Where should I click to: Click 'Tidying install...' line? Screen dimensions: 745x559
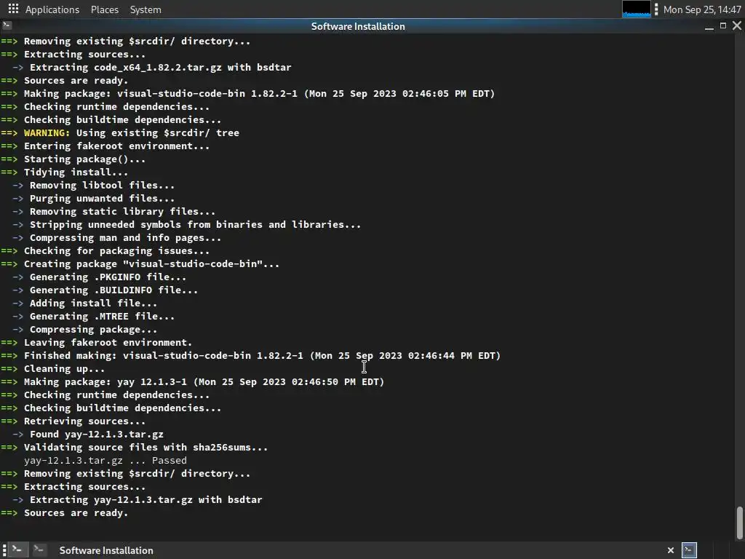[x=76, y=172]
